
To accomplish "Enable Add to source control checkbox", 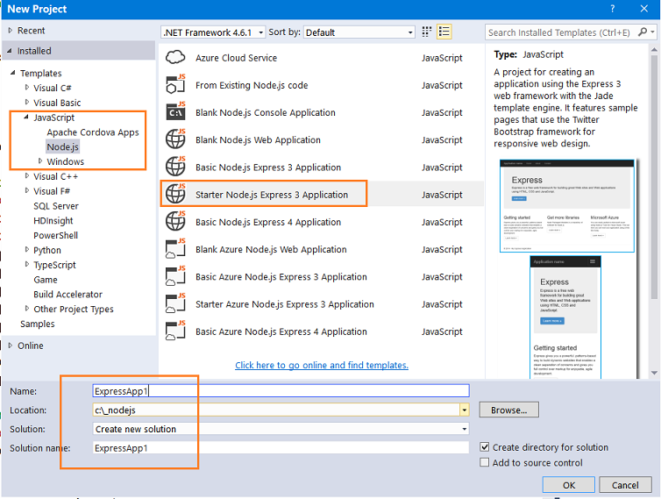I will pos(485,463).
